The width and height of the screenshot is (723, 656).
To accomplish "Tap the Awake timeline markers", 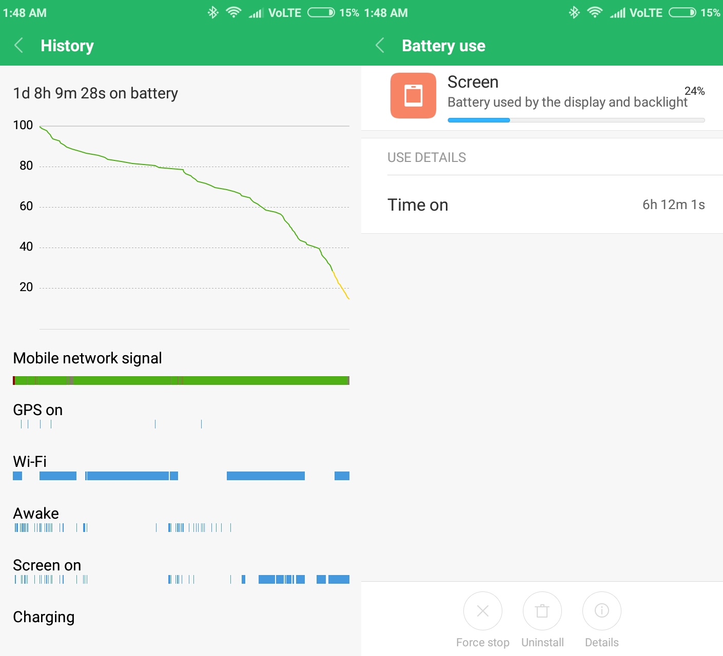I will tap(123, 527).
